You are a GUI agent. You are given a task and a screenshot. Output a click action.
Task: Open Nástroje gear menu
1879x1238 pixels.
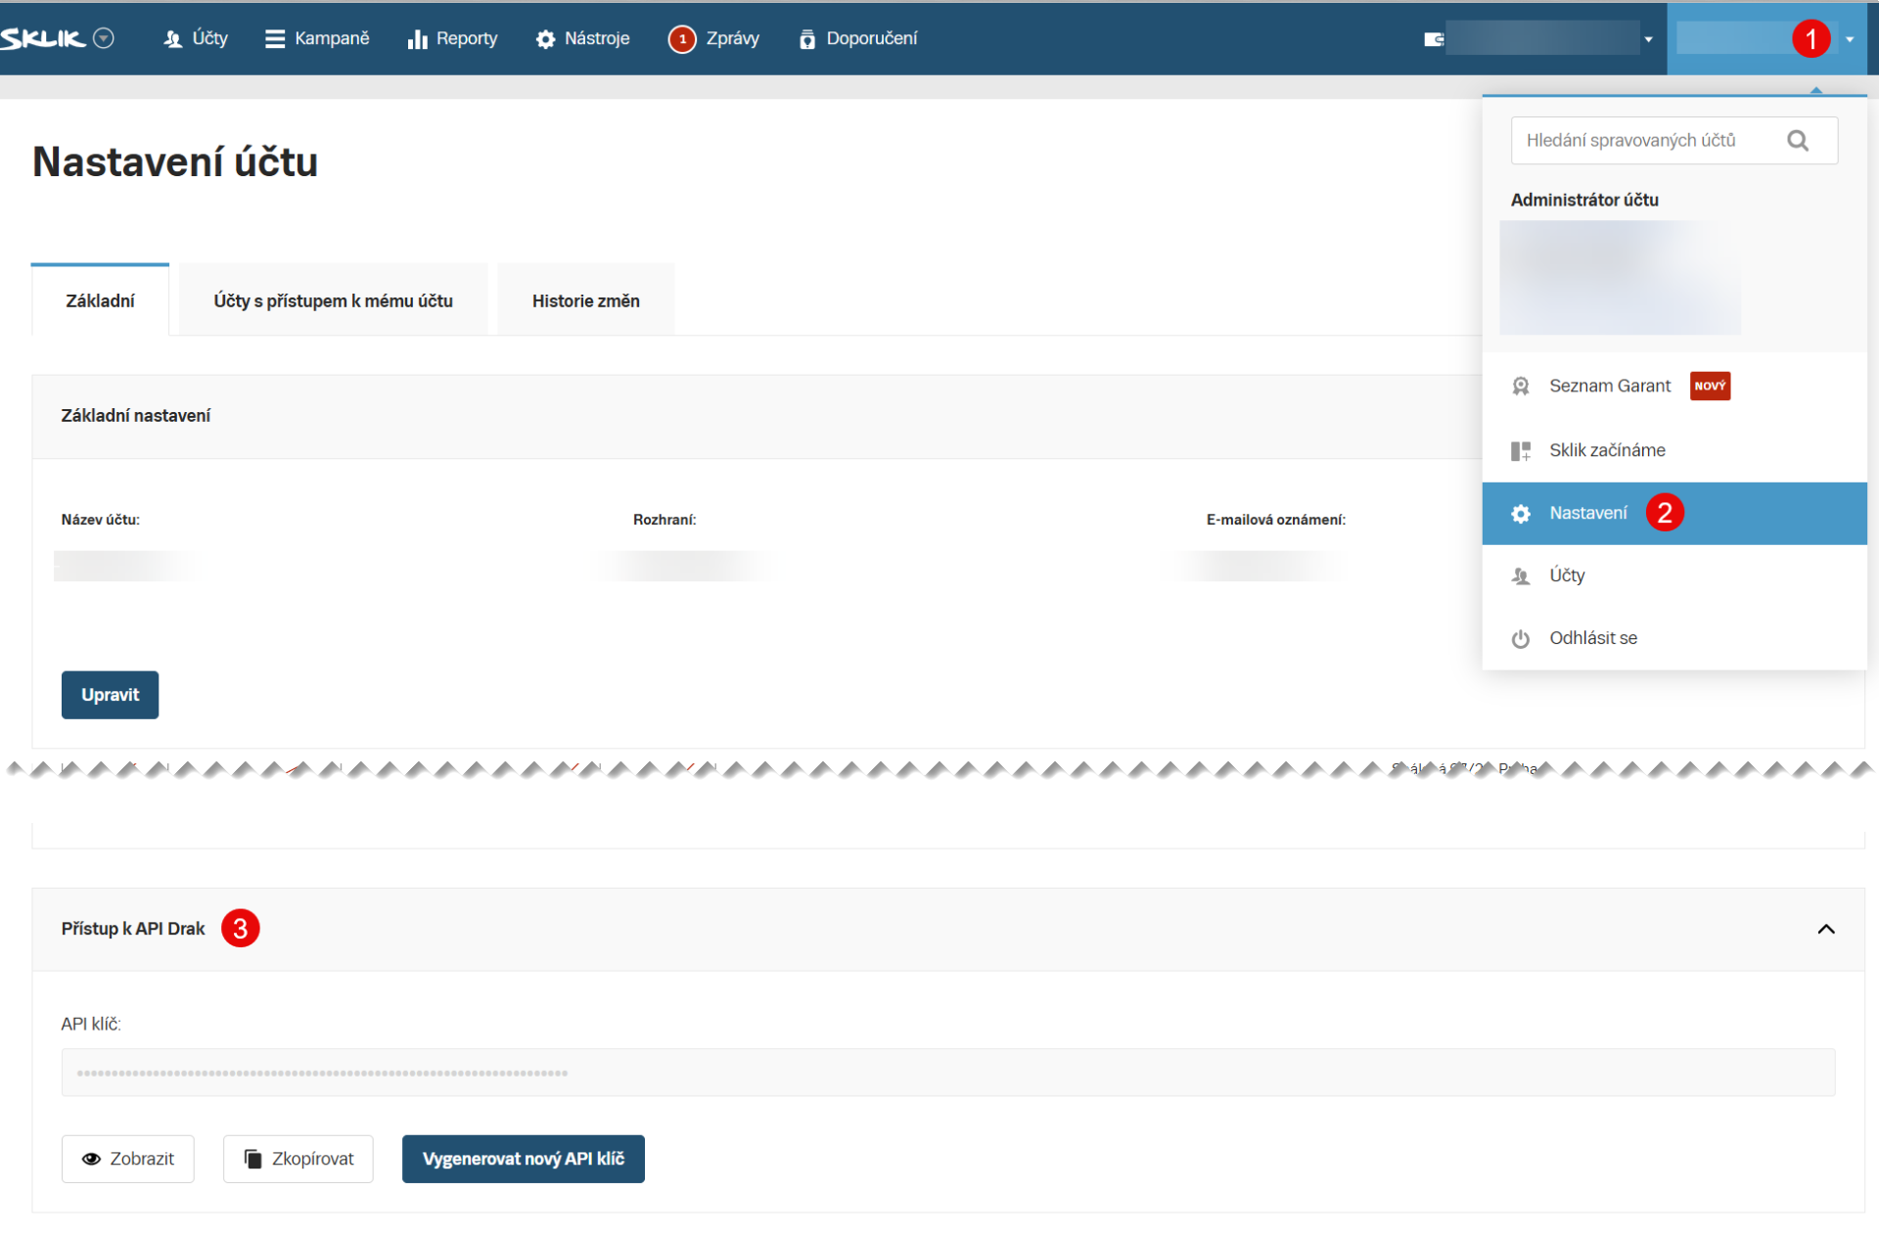582,38
